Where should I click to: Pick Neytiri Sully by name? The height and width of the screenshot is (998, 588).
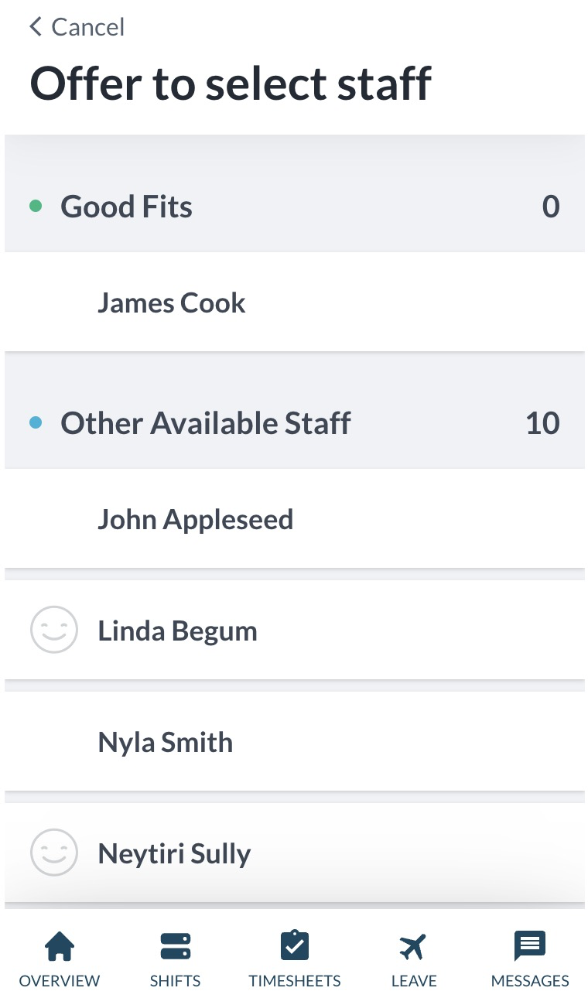point(174,853)
